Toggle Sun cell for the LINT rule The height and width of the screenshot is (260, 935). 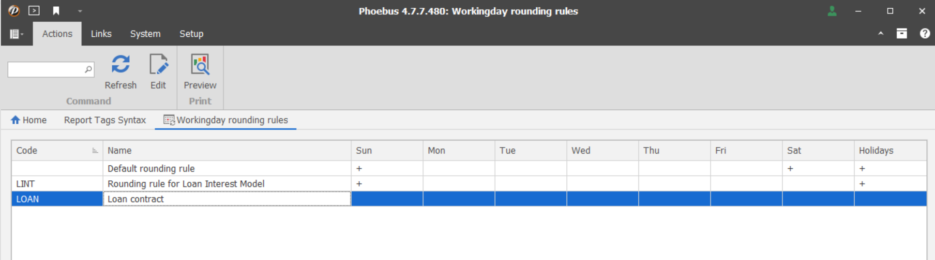[x=359, y=184]
